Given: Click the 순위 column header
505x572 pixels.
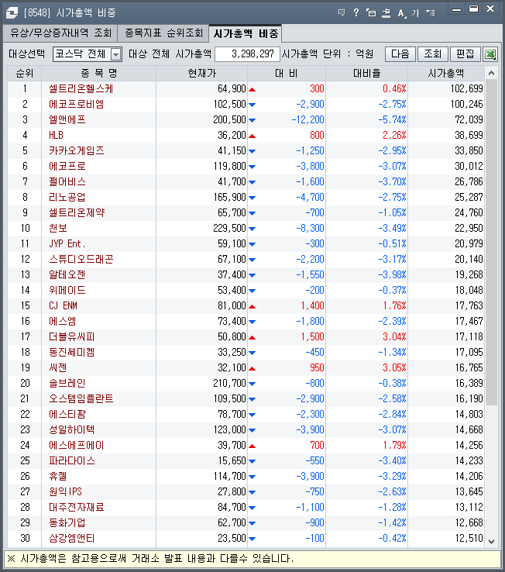Looking at the screenshot, I should [x=25, y=74].
